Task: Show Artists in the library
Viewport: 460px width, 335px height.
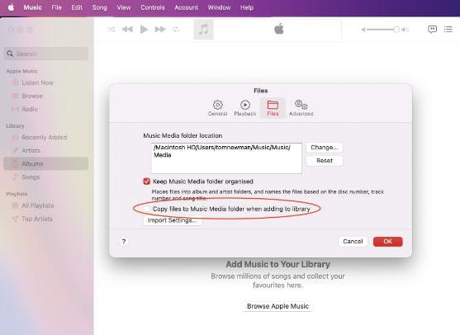Action: [x=46, y=150]
